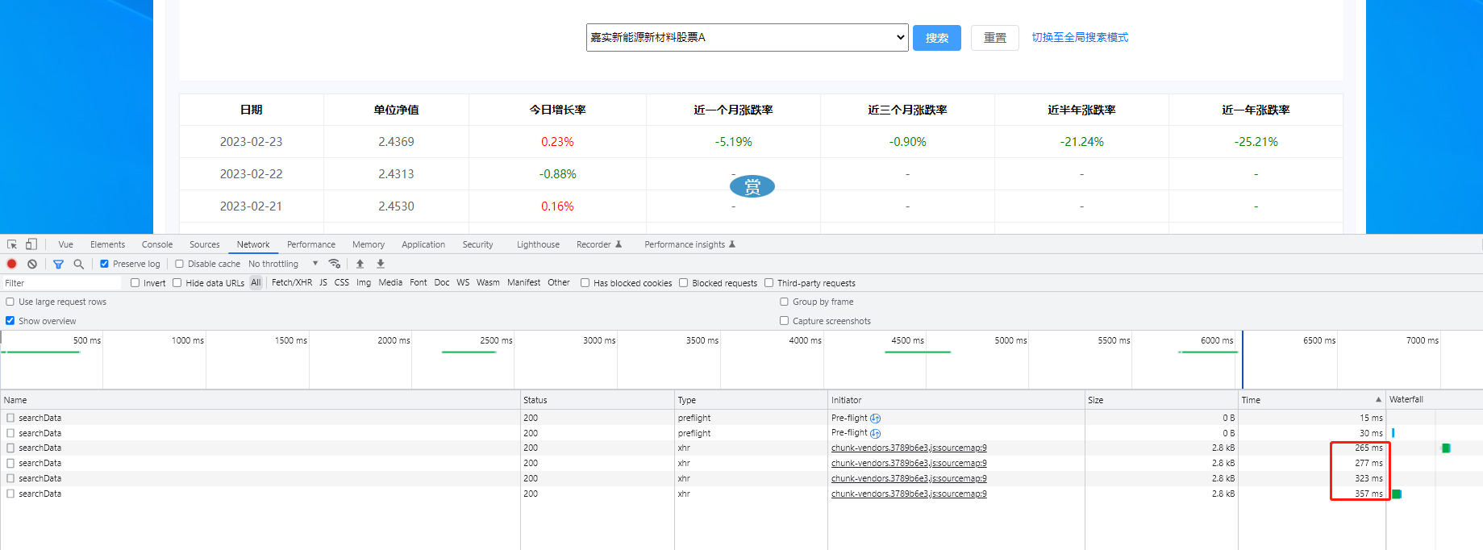Open the Vue DevTools tab
Image resolution: width=1483 pixels, height=550 pixels.
[66, 244]
